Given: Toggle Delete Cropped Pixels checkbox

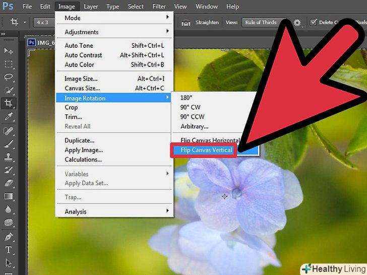Looking at the screenshot, I should (314, 23).
